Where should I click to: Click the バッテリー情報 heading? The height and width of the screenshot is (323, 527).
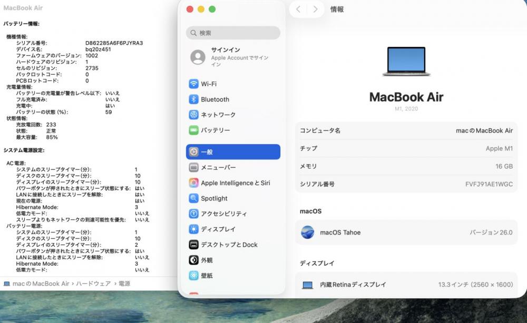pyautogui.click(x=22, y=24)
